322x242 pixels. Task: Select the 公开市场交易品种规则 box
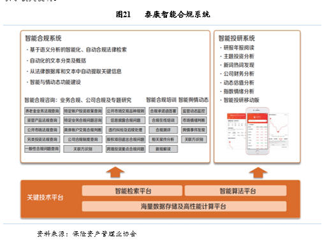click(126, 111)
